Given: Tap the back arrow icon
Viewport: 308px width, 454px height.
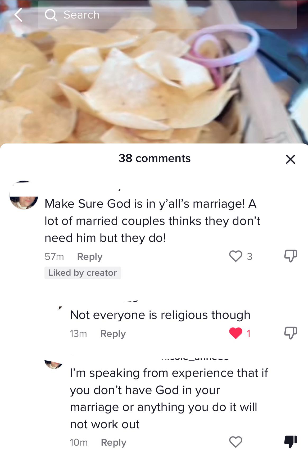Looking at the screenshot, I should tap(18, 15).
